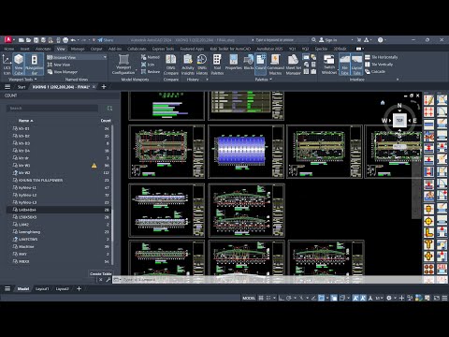Click the Activity Insights icon
Viewport: 449px width, 337px height.
(x=188, y=65)
